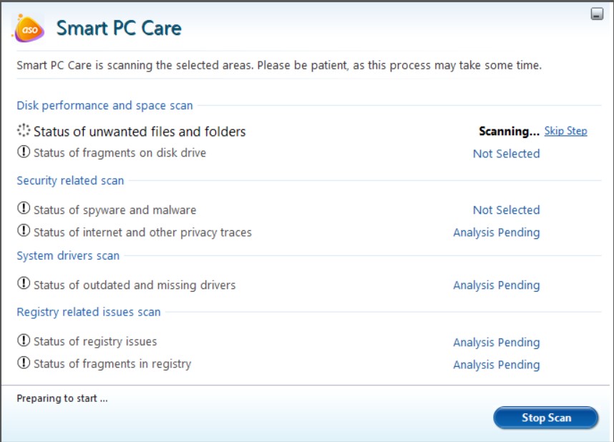This screenshot has width=614, height=442.
Task: Click the Smart PC Care logo icon
Action: click(27, 29)
